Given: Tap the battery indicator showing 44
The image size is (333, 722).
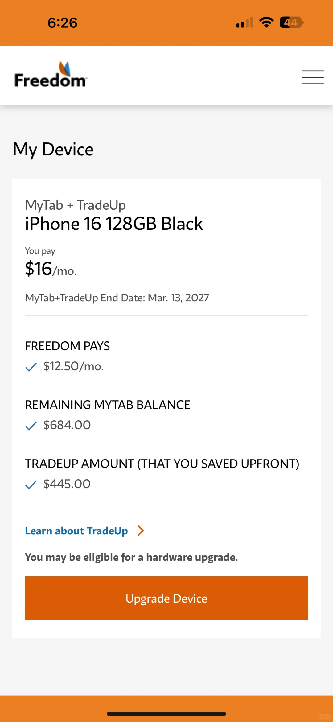Looking at the screenshot, I should coord(292,23).
